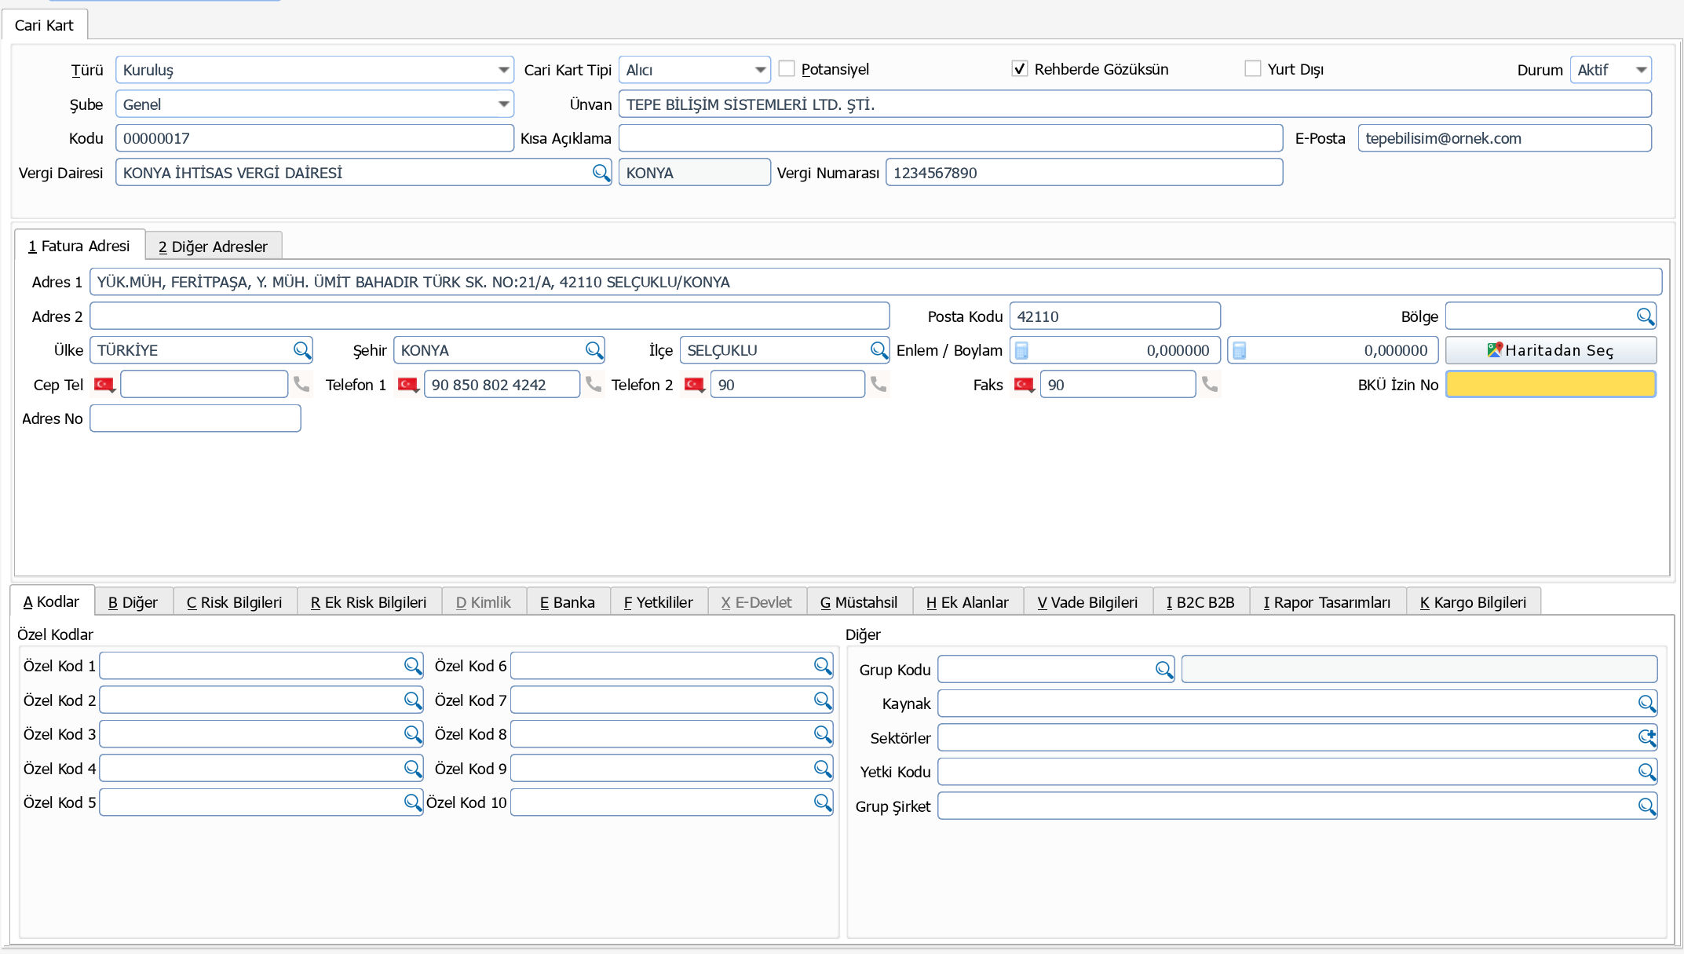Open Grup Şirket lookup magnifier
Viewport: 1684px width, 954px height.
(x=1646, y=806)
